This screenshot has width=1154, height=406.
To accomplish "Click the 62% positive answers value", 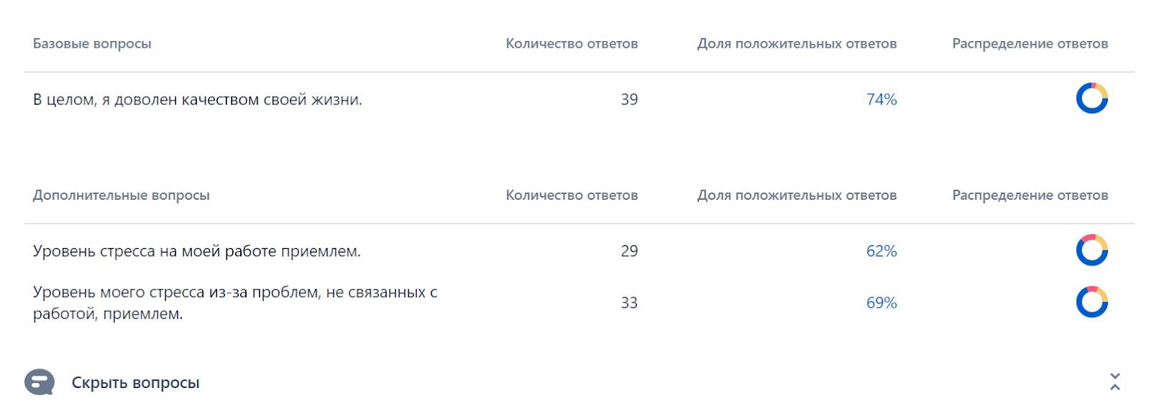I will [881, 251].
